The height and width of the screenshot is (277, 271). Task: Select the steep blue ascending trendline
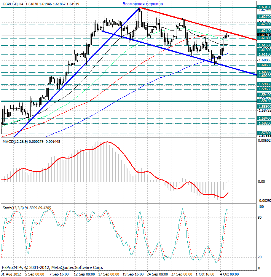(x=77, y=72)
